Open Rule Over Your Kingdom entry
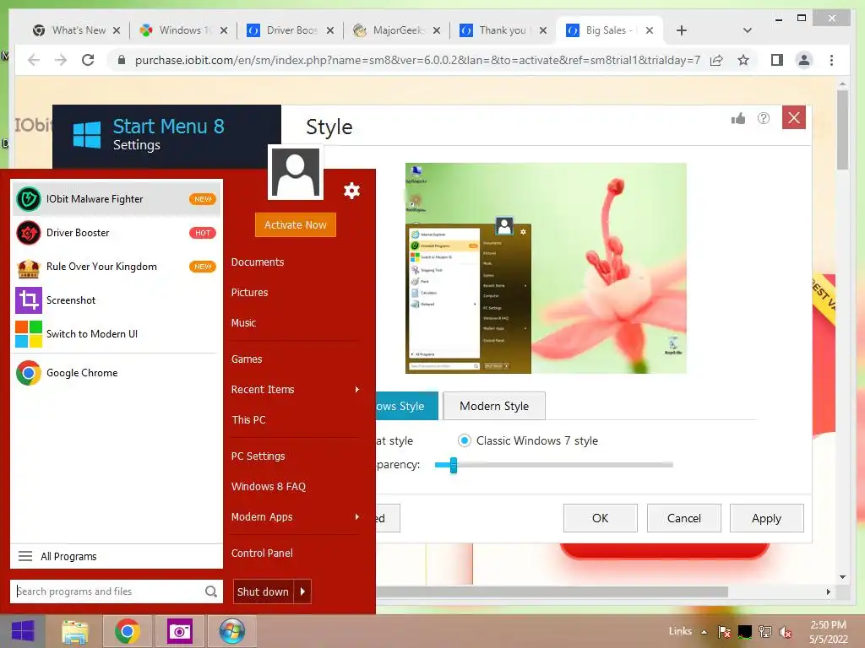Screen dimensions: 865x648 117,267
